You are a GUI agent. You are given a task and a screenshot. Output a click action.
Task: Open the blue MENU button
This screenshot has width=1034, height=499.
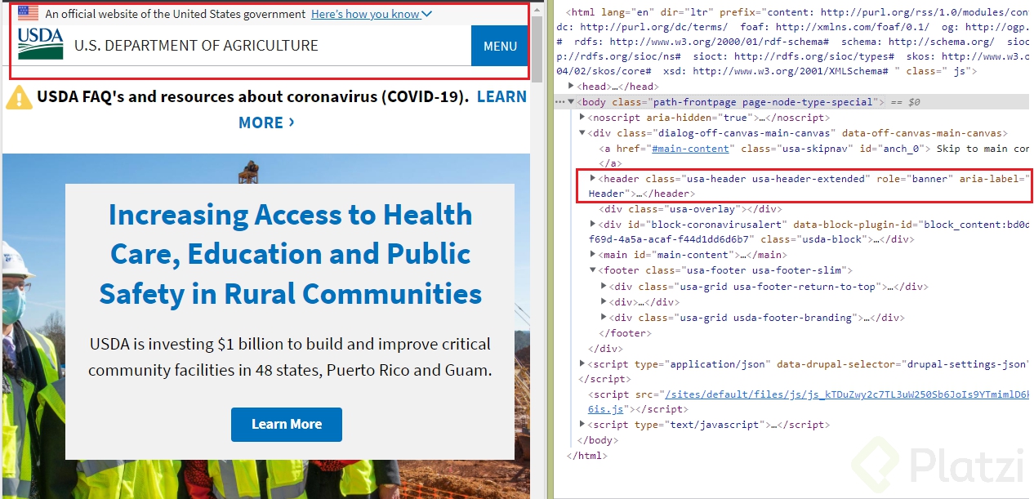(x=500, y=46)
